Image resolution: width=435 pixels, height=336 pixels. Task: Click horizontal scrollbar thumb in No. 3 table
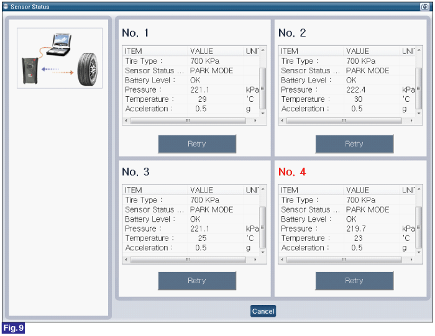[188, 260]
